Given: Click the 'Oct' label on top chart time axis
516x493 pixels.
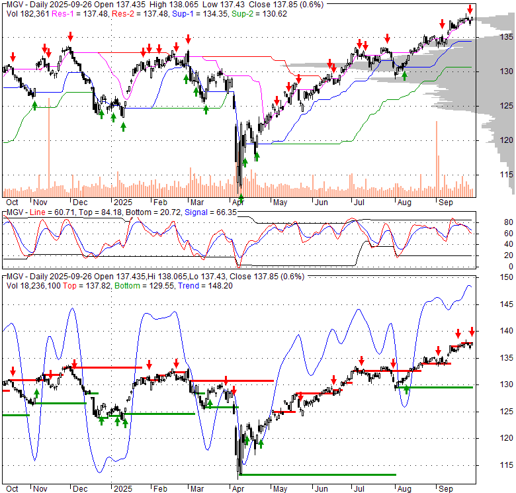Looking at the screenshot, I should [12, 202].
